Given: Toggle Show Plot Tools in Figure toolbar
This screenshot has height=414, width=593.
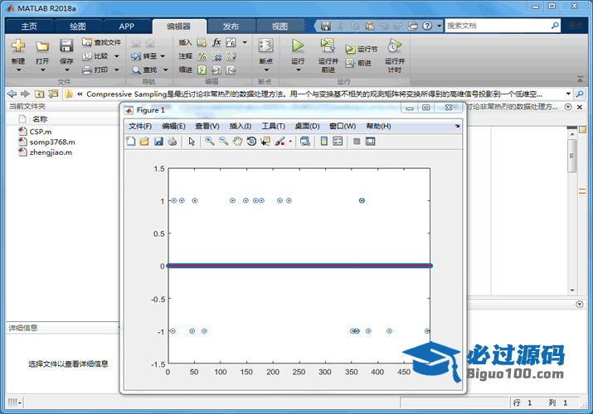Looking at the screenshot, I should pos(370,141).
